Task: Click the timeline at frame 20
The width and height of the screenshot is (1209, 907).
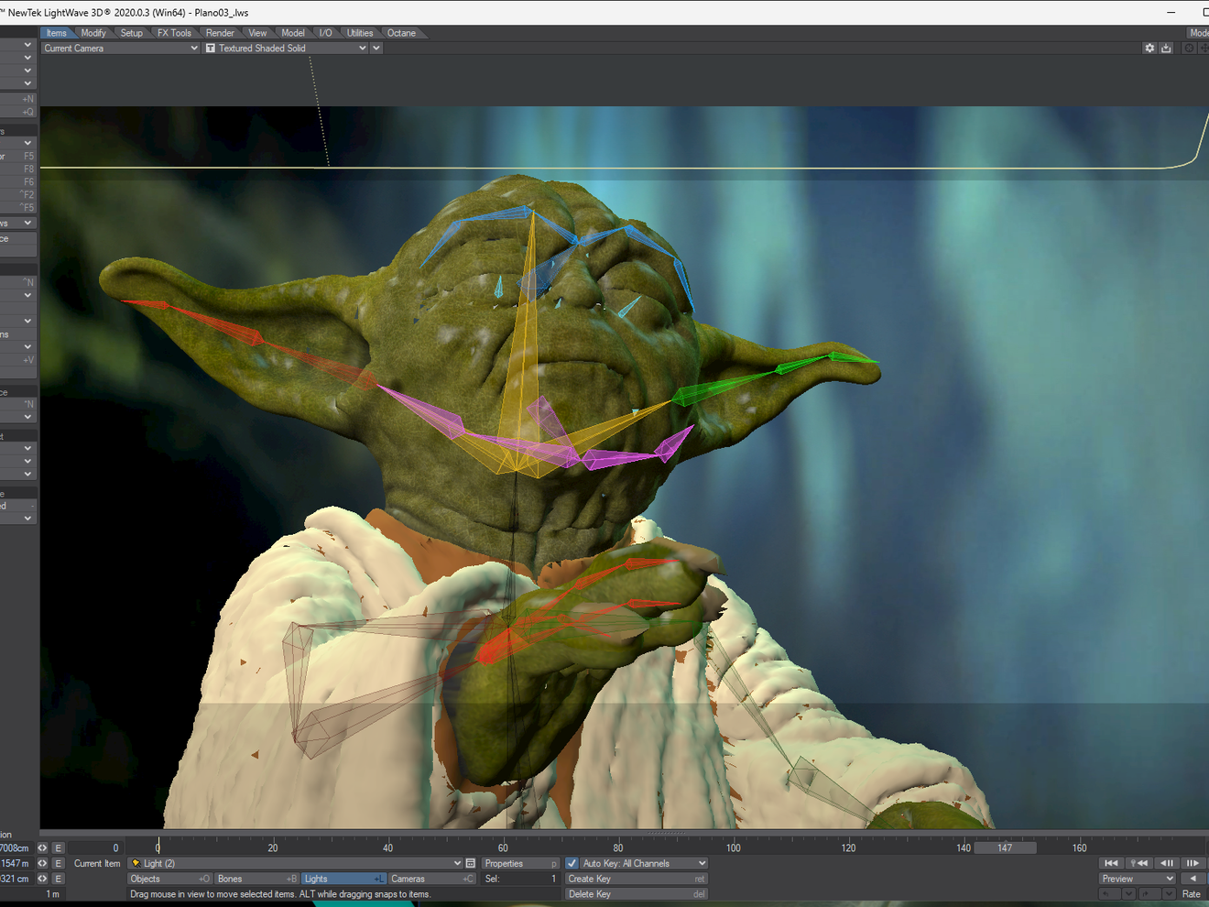Action: click(x=273, y=847)
